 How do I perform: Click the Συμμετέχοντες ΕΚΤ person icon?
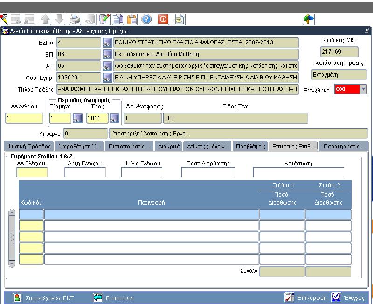click(17, 298)
